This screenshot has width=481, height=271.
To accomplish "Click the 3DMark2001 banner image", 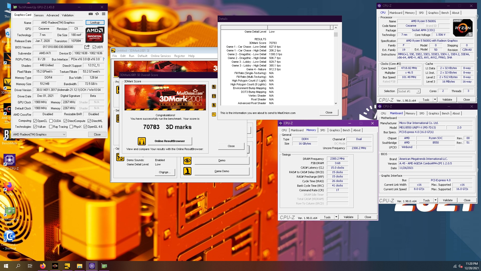I will [x=165, y=97].
